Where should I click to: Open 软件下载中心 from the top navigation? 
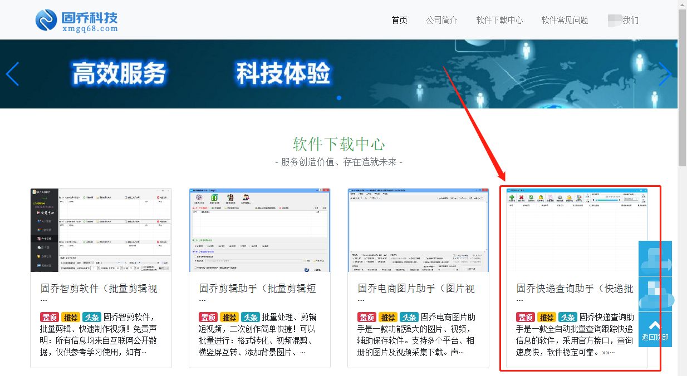point(499,19)
